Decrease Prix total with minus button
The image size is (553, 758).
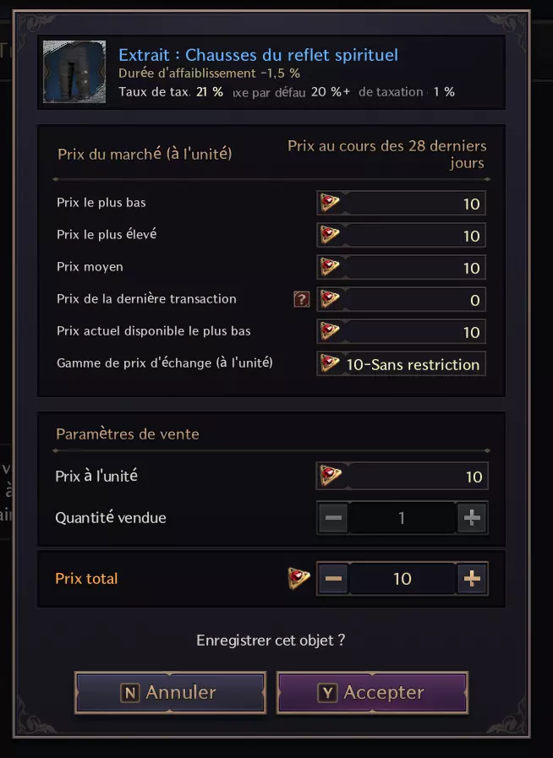tap(334, 579)
